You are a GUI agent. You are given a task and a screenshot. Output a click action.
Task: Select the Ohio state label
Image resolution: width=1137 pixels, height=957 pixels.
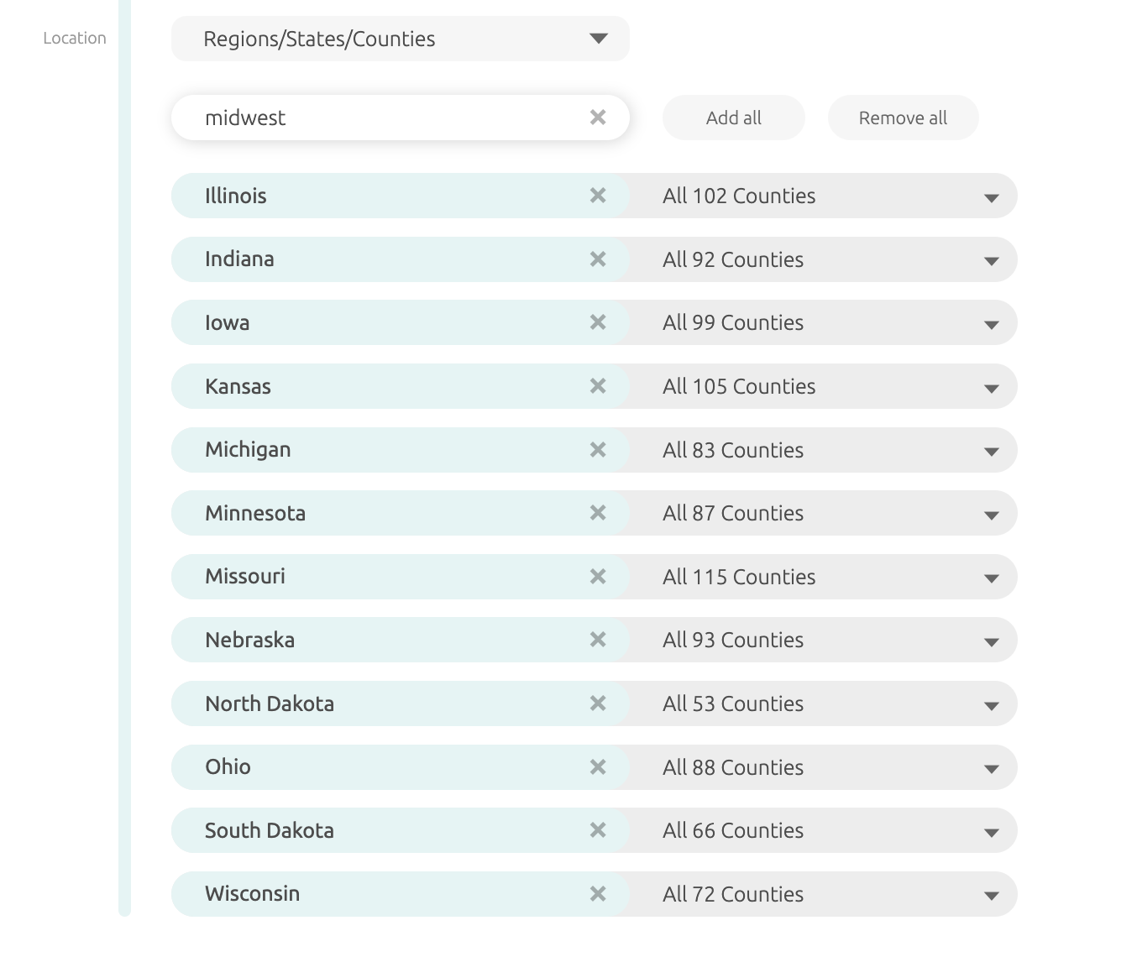228,766
